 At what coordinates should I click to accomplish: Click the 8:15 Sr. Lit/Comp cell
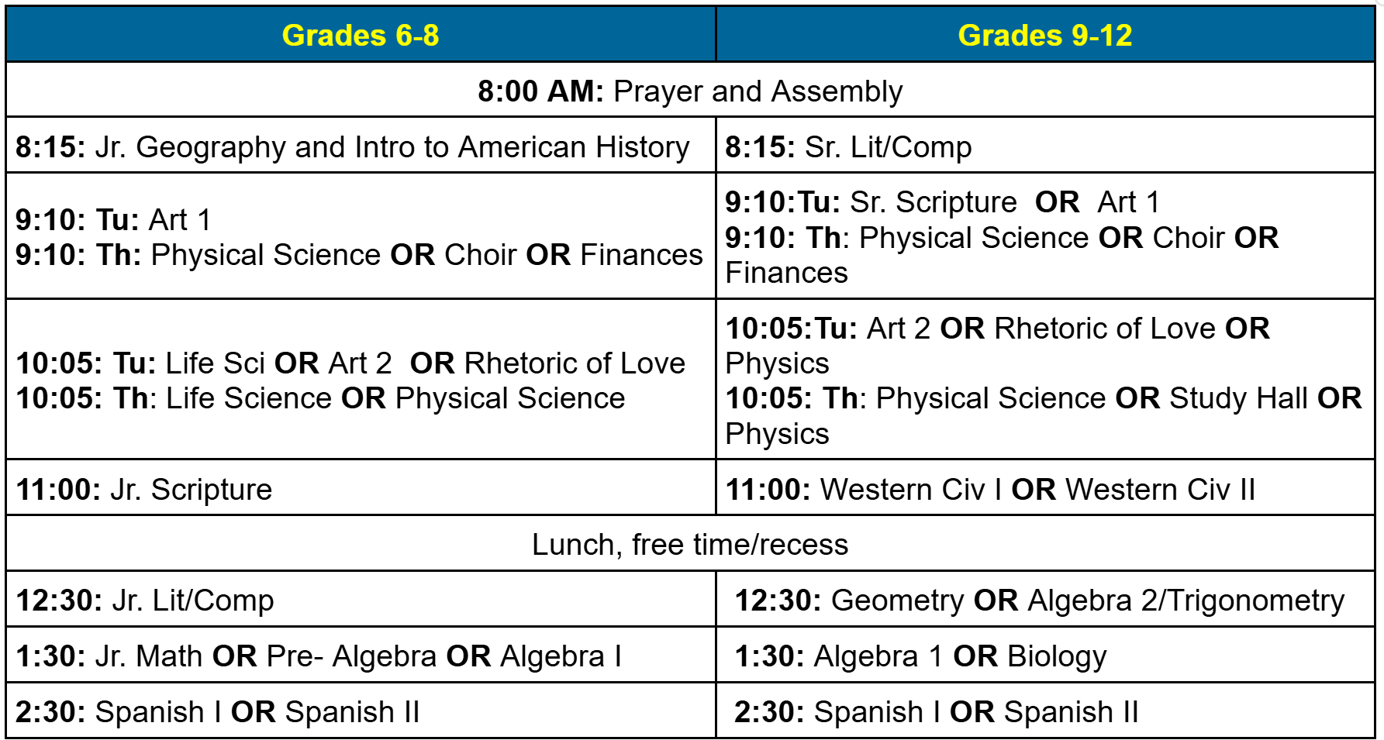pyautogui.click(x=1045, y=146)
